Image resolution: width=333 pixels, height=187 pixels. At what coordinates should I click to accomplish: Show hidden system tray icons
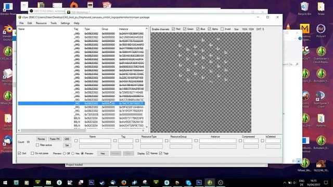pos(285,182)
